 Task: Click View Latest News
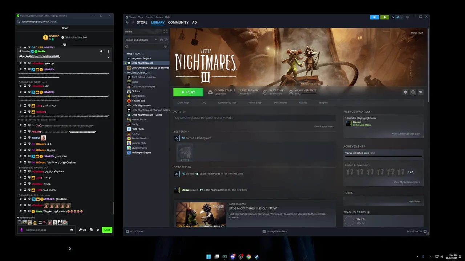click(x=324, y=127)
